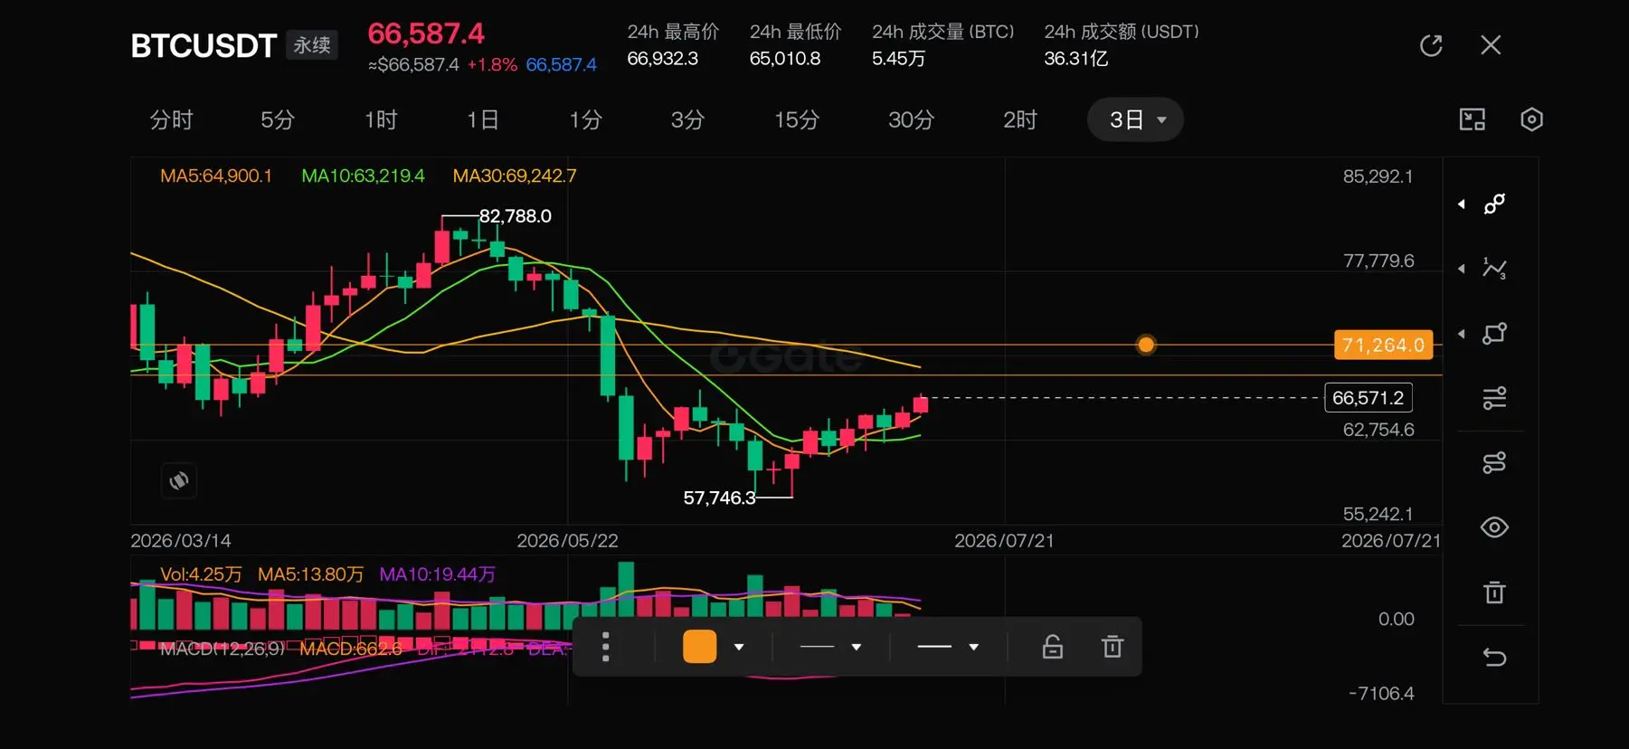Image resolution: width=1629 pixels, height=749 pixels.
Task: Switch to 分时 timeframe
Action: tap(171, 119)
